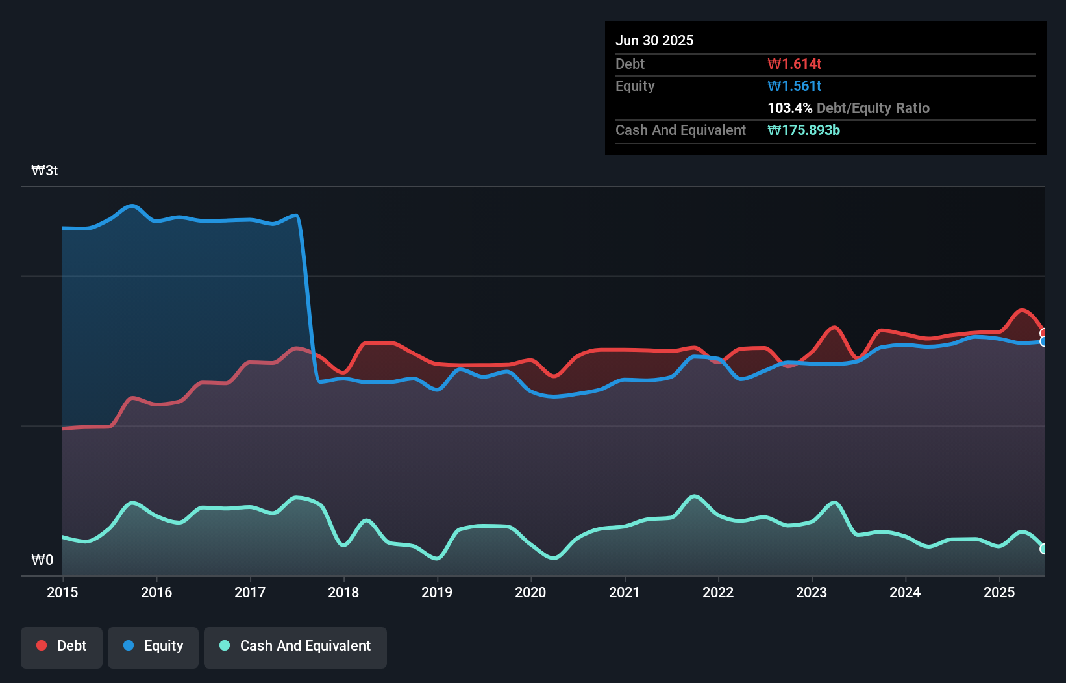Select the 2025 axis label
Viewport: 1066px width, 683px height.
[x=1000, y=592]
